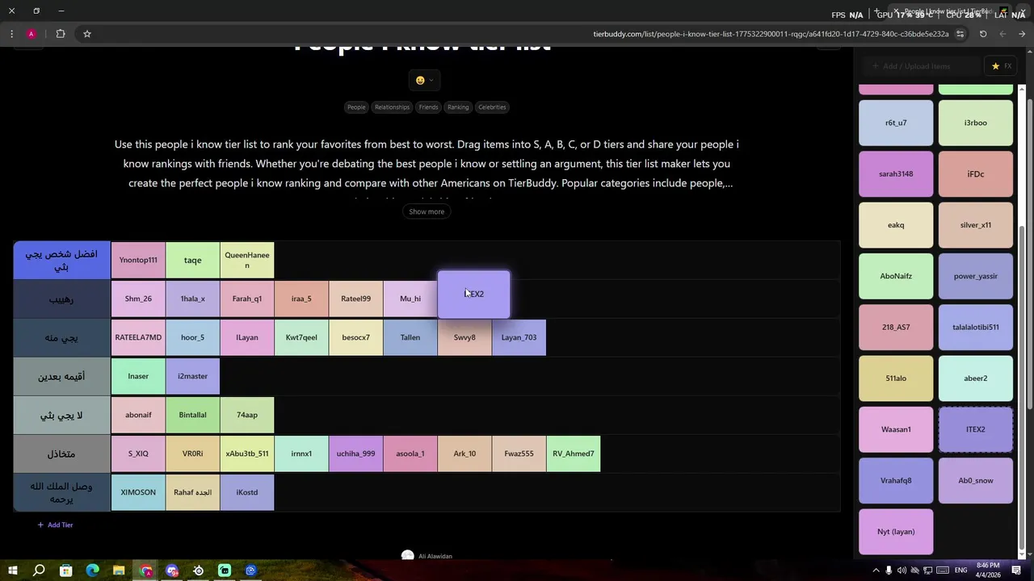Select the xAbu3tb_511 item
This screenshot has height=581, width=1034.
pyautogui.click(x=247, y=454)
